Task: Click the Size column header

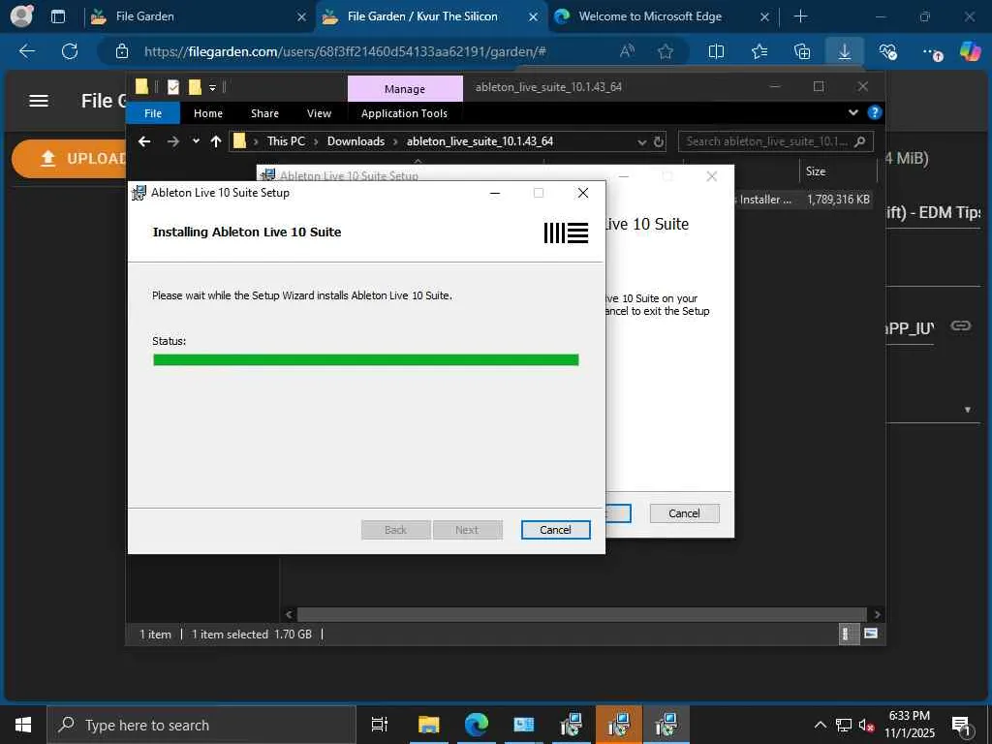Action: coord(838,170)
